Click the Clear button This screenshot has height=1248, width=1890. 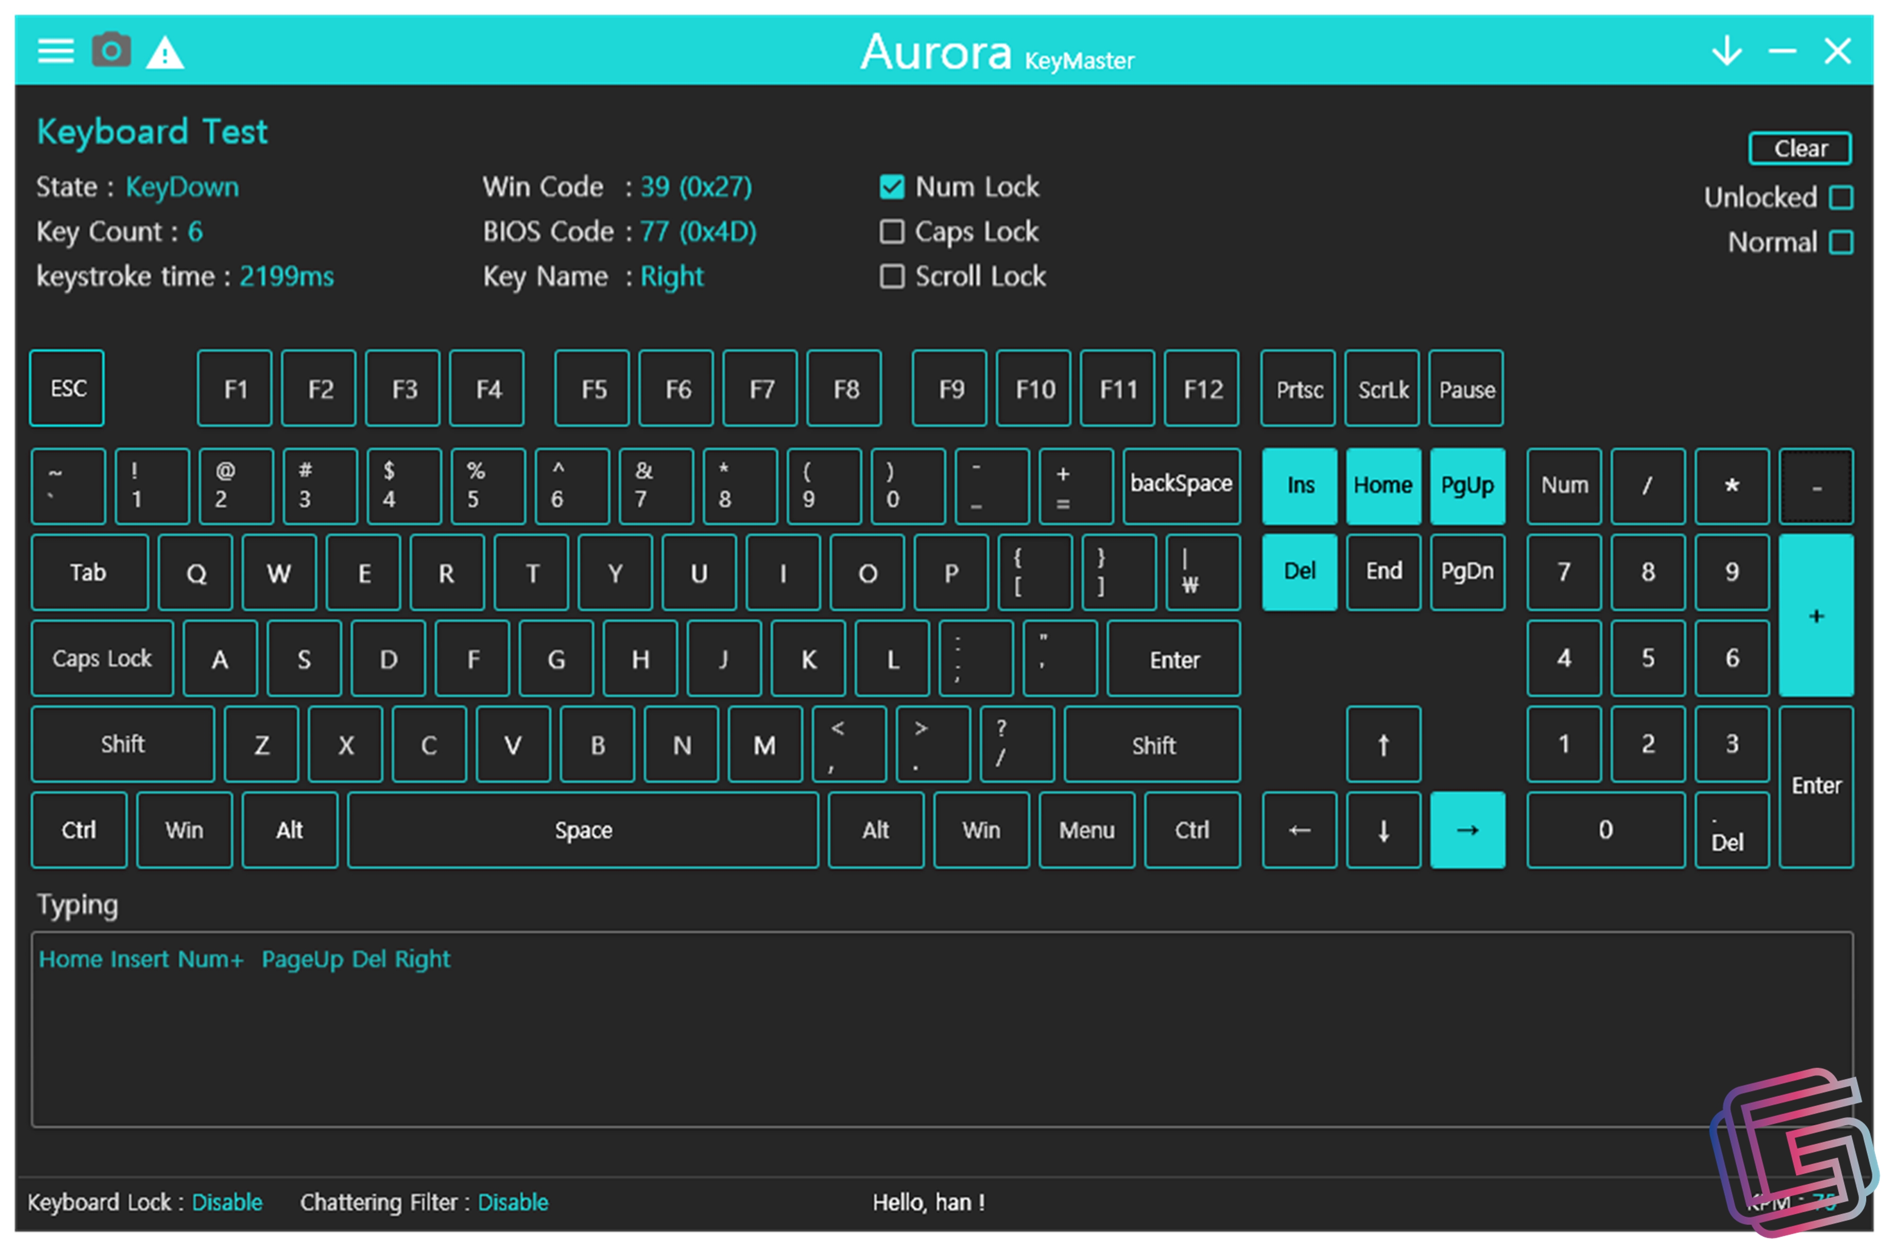click(1800, 149)
